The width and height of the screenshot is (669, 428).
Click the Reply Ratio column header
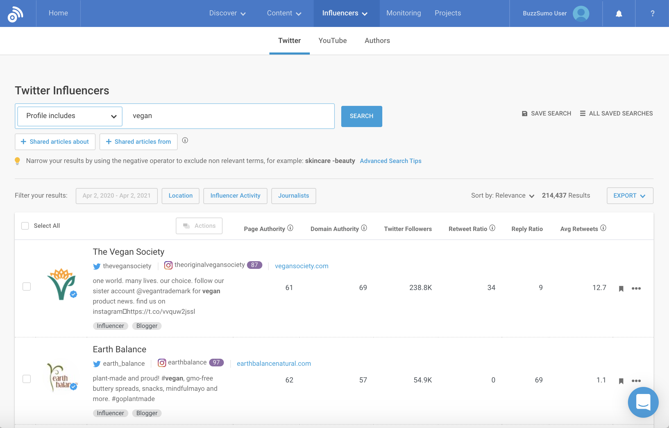click(x=527, y=229)
